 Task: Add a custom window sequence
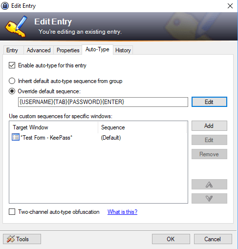click(209, 125)
